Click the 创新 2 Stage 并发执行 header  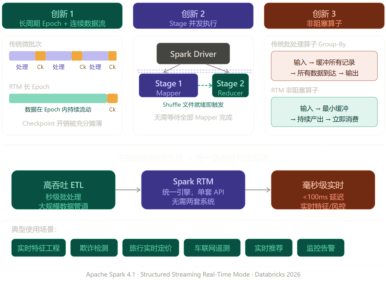click(x=193, y=16)
